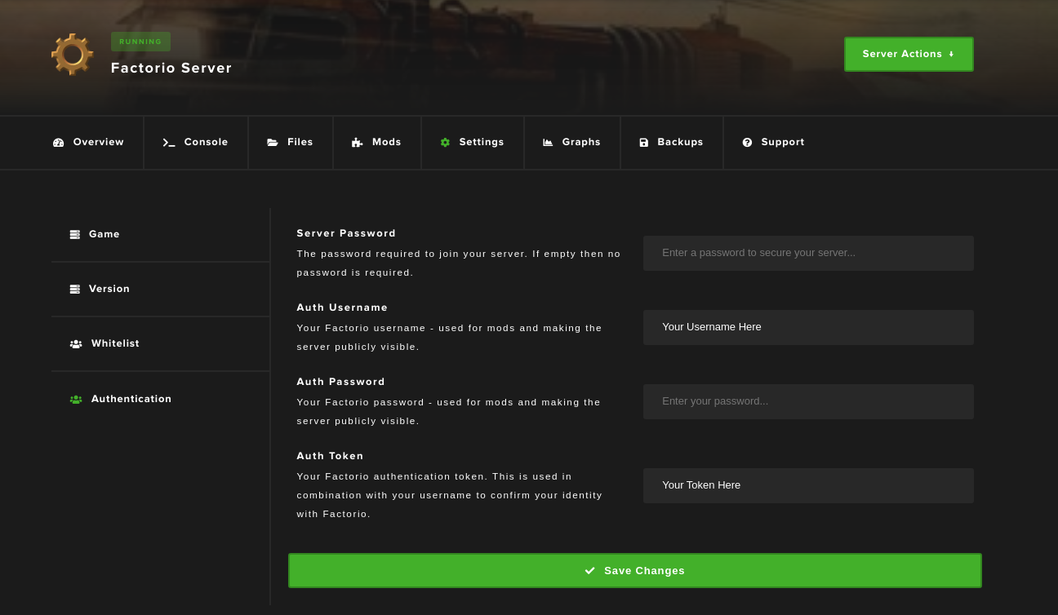Go to the Files tab
Screen dimensions: 1058x615
(291, 142)
